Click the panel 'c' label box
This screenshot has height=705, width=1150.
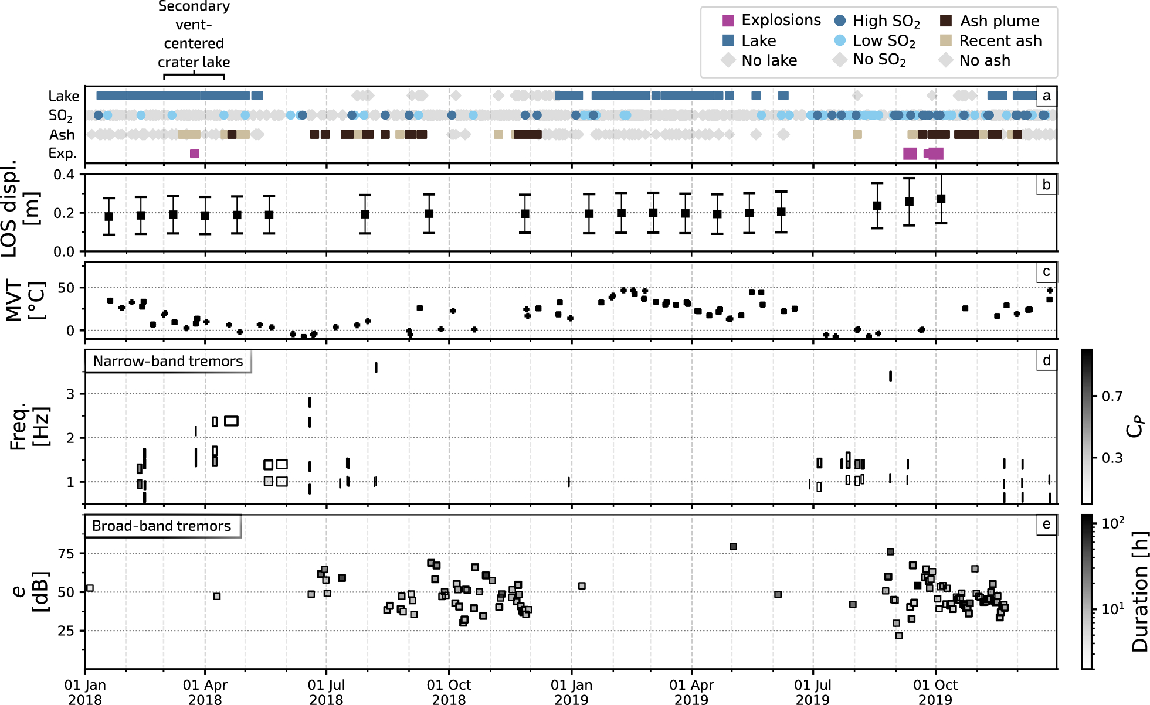(1047, 272)
